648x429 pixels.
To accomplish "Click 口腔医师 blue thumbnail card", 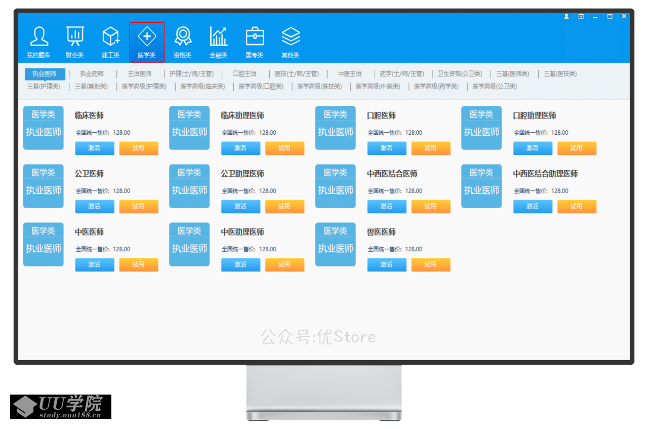I will [336, 128].
